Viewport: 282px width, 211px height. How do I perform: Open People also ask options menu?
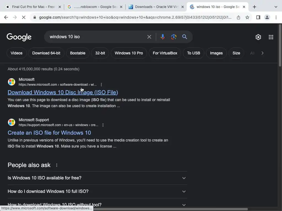point(57,165)
